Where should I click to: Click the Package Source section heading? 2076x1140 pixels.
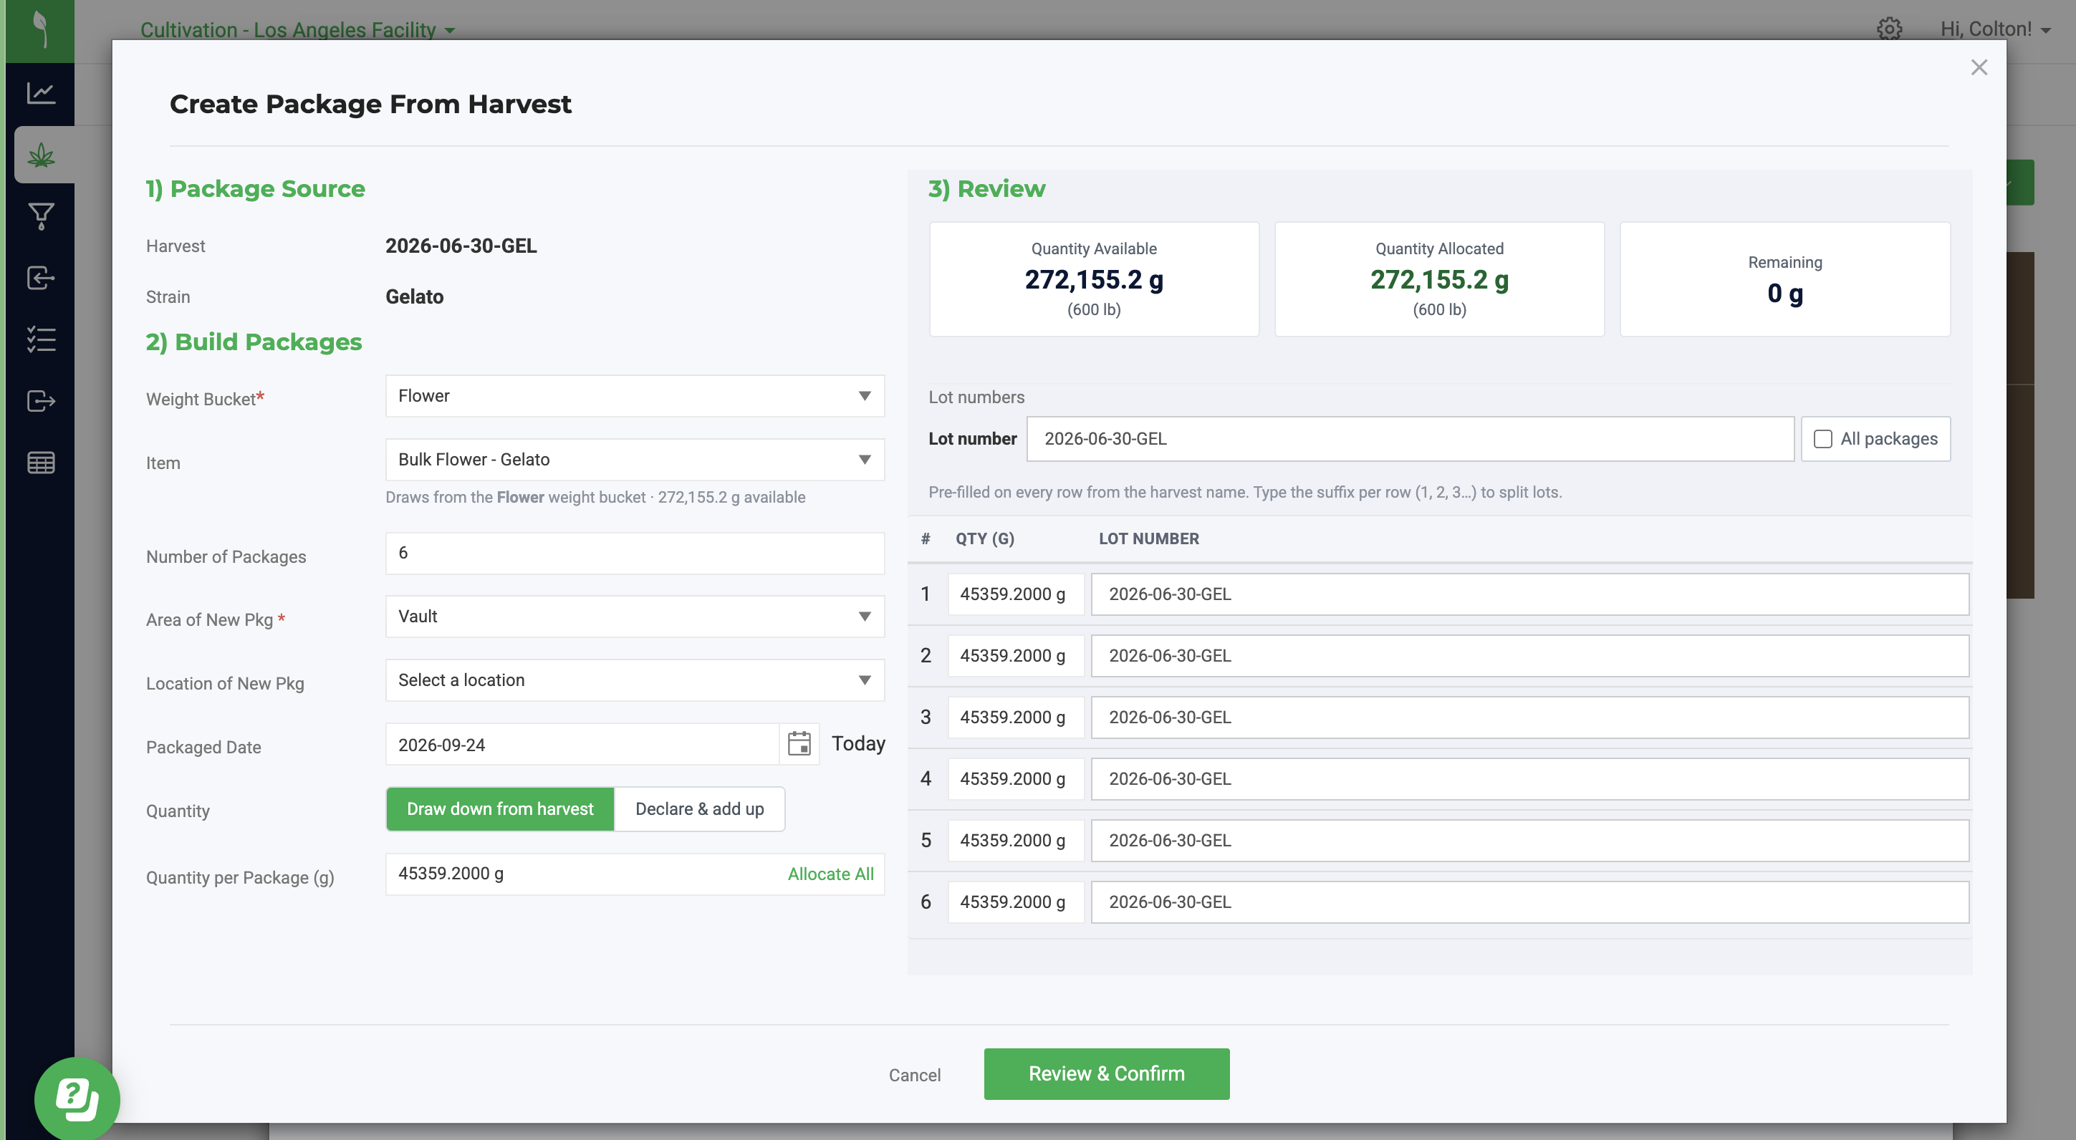256,189
